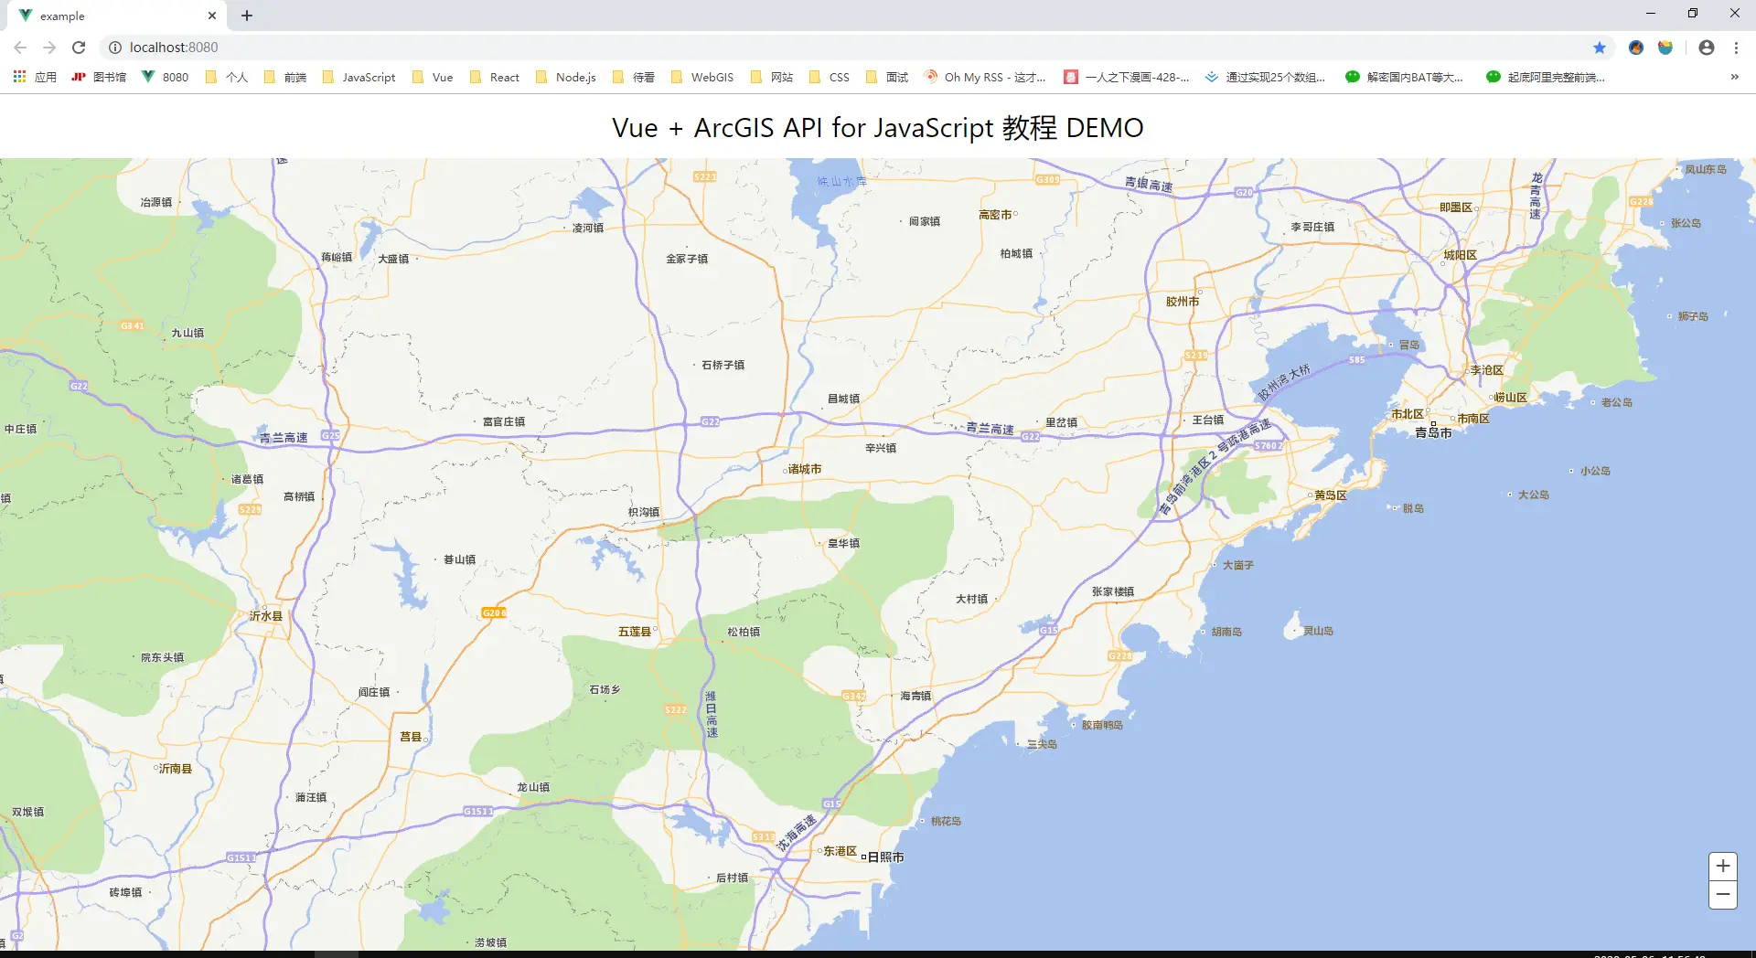Viewport: 1756px width, 958px height.
Task: Open the 面试 bookmark folder
Action: click(887, 78)
